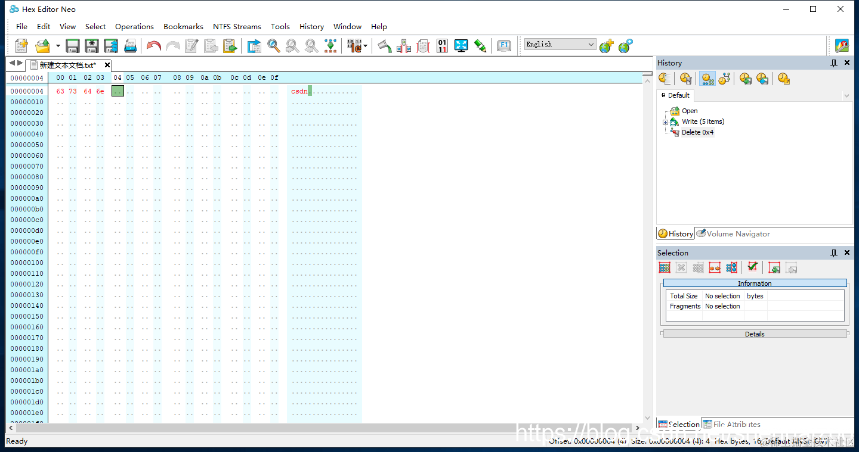Open the File menu
The width and height of the screenshot is (859, 452).
pyautogui.click(x=21, y=27)
